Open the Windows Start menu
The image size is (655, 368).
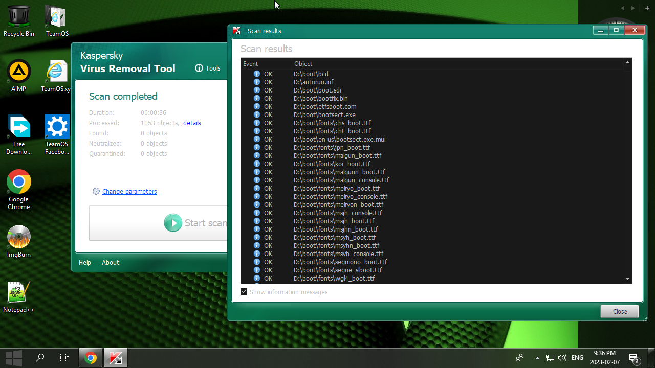(14, 358)
